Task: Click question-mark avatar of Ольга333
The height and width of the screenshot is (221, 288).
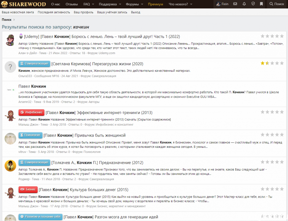Action: click(10, 67)
